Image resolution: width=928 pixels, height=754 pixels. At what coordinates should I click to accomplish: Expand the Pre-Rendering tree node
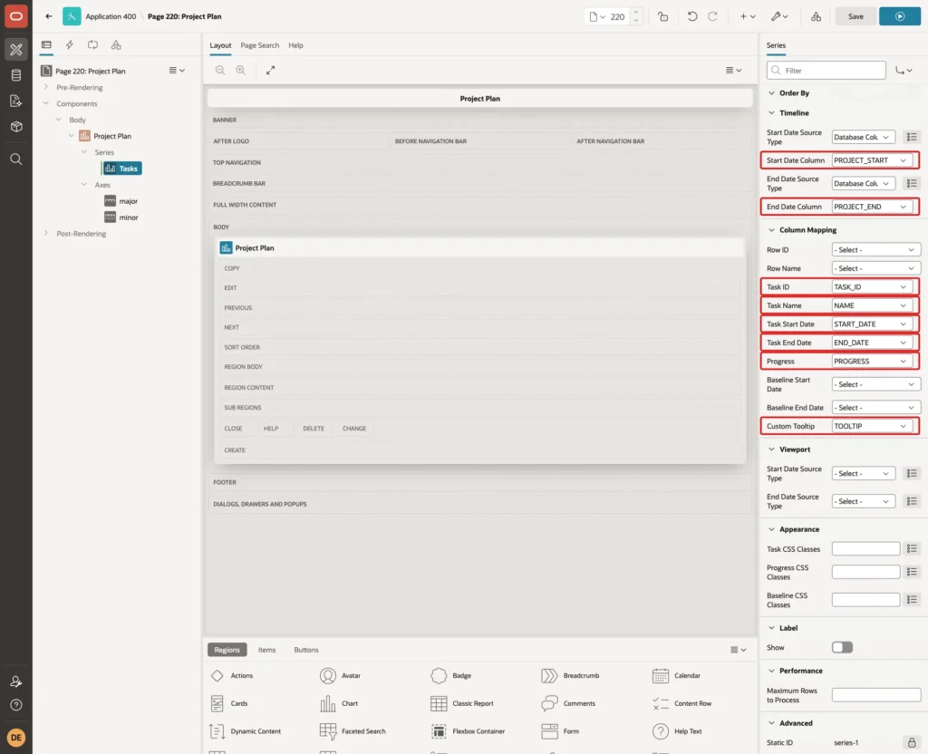tap(45, 87)
